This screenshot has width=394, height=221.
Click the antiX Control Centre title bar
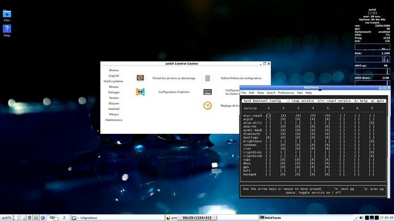[x=182, y=64]
